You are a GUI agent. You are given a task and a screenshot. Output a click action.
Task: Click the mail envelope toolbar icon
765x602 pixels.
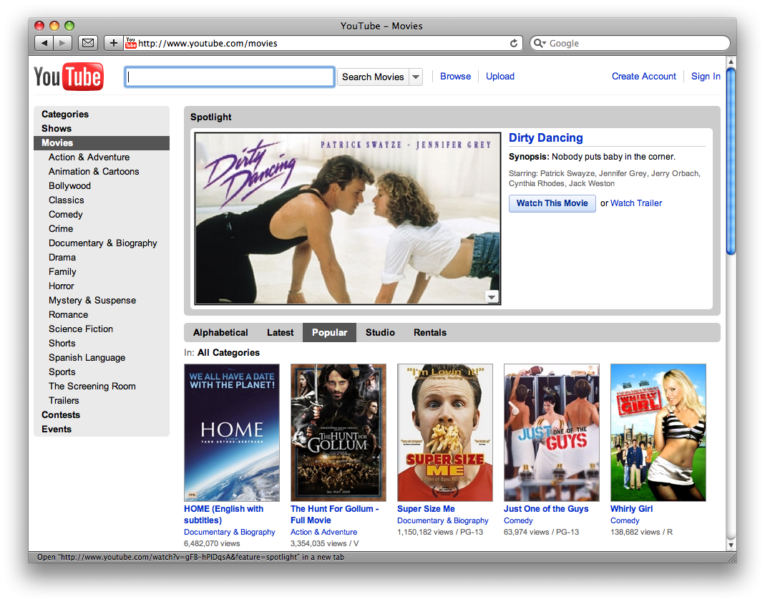88,43
